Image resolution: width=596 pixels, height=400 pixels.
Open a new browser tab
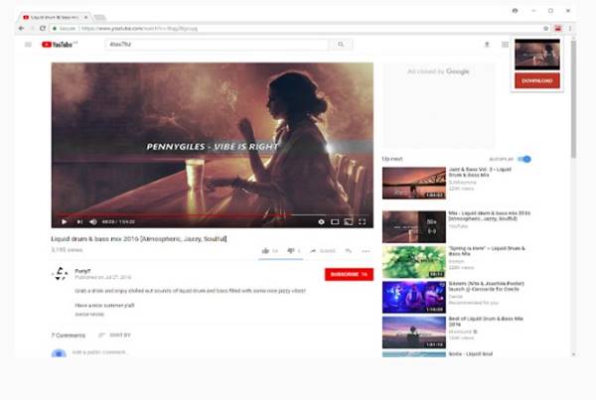coord(99,18)
